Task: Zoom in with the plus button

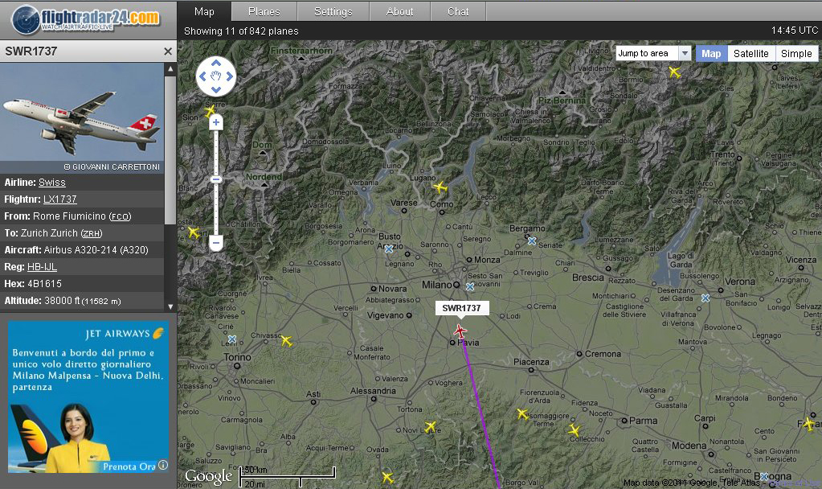Action: click(x=216, y=122)
